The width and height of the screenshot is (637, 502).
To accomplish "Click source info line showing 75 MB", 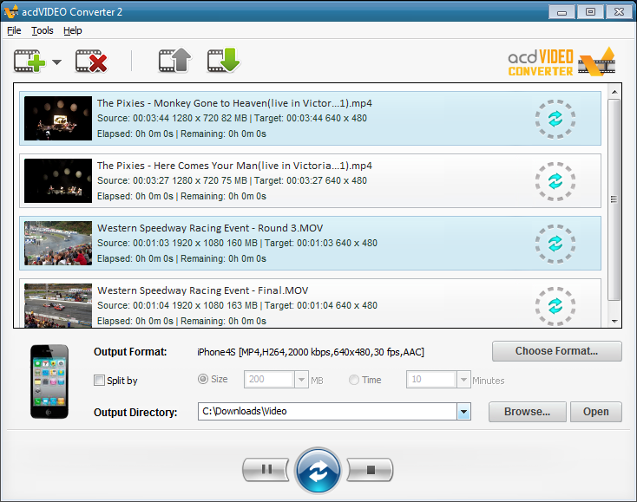I will pos(232,180).
